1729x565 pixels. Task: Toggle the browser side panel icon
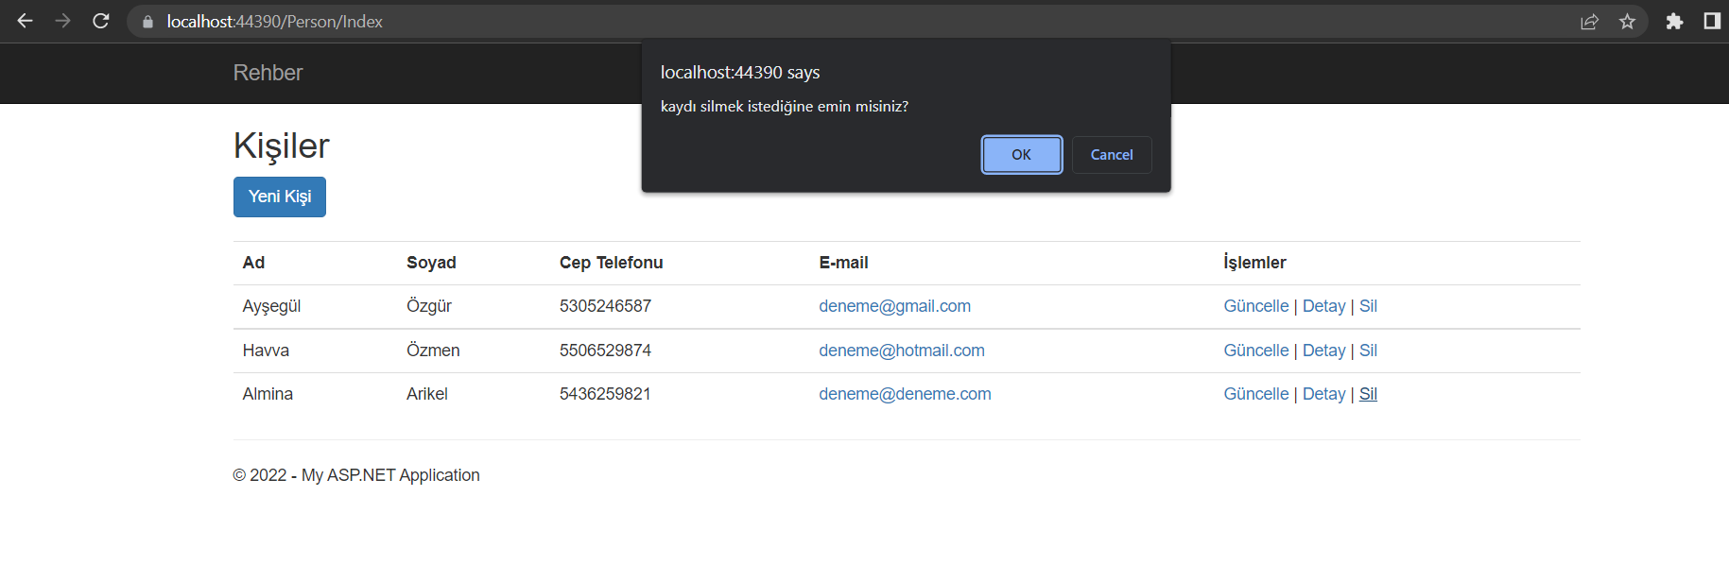1712,21
